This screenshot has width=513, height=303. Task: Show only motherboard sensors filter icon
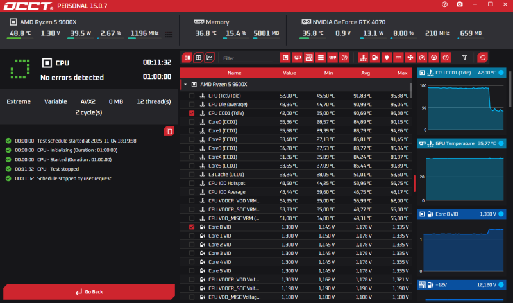point(309,58)
